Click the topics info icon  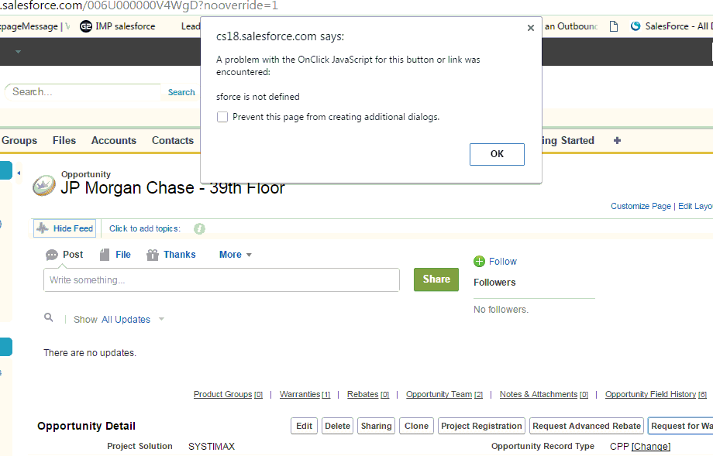pyautogui.click(x=199, y=229)
